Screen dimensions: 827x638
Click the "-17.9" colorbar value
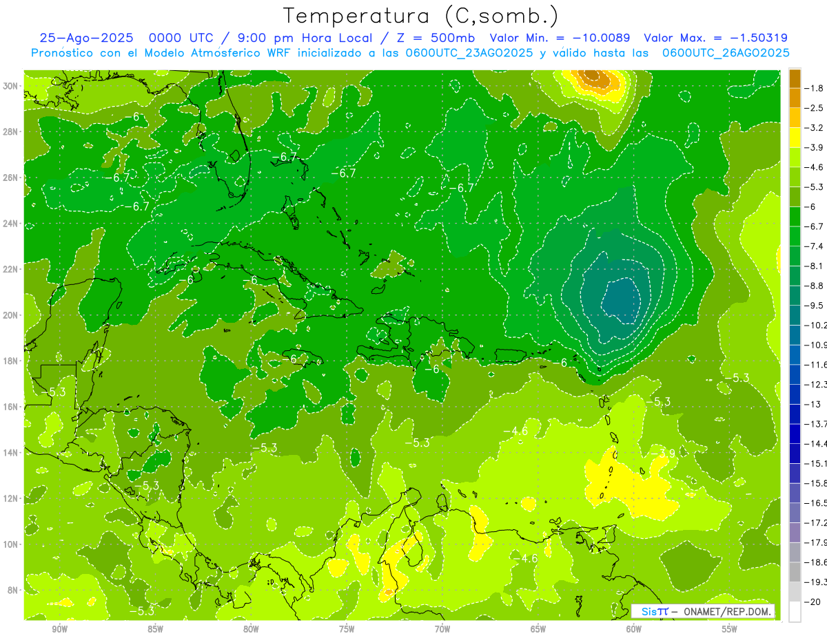point(816,542)
